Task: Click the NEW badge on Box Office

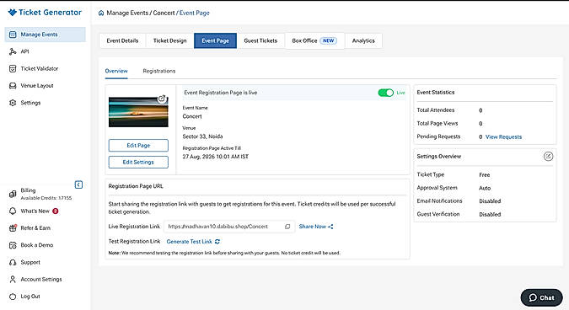Action: click(329, 40)
